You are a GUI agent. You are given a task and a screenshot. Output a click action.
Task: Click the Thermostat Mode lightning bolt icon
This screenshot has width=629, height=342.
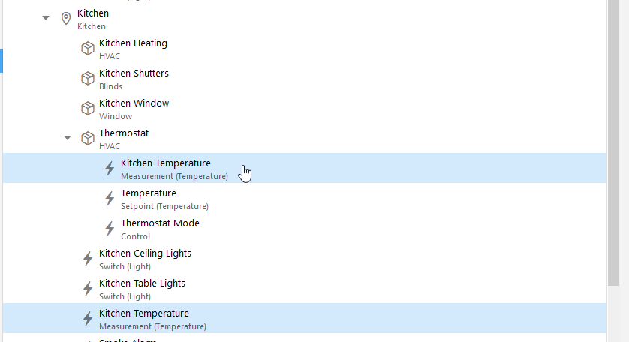tap(109, 229)
